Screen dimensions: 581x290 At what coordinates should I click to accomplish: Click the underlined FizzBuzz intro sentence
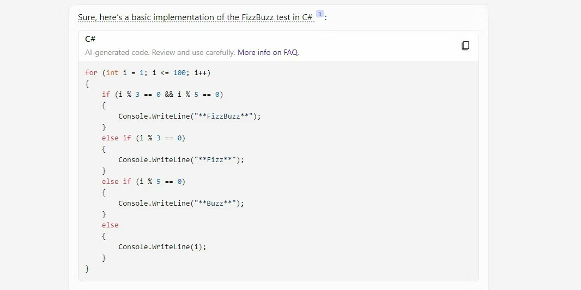pyautogui.click(x=196, y=17)
